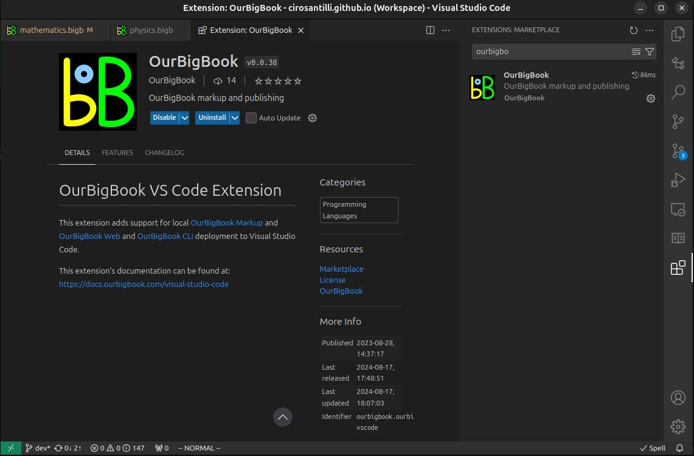The height and width of the screenshot is (456, 694).
Task: Open the Accounts icon in activity bar
Action: tap(678, 398)
